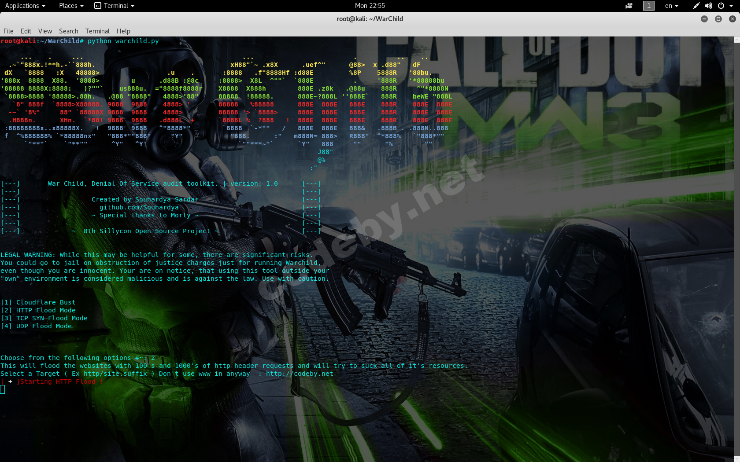This screenshot has width=740, height=462.
Task: Open the Search menu
Action: (x=68, y=31)
